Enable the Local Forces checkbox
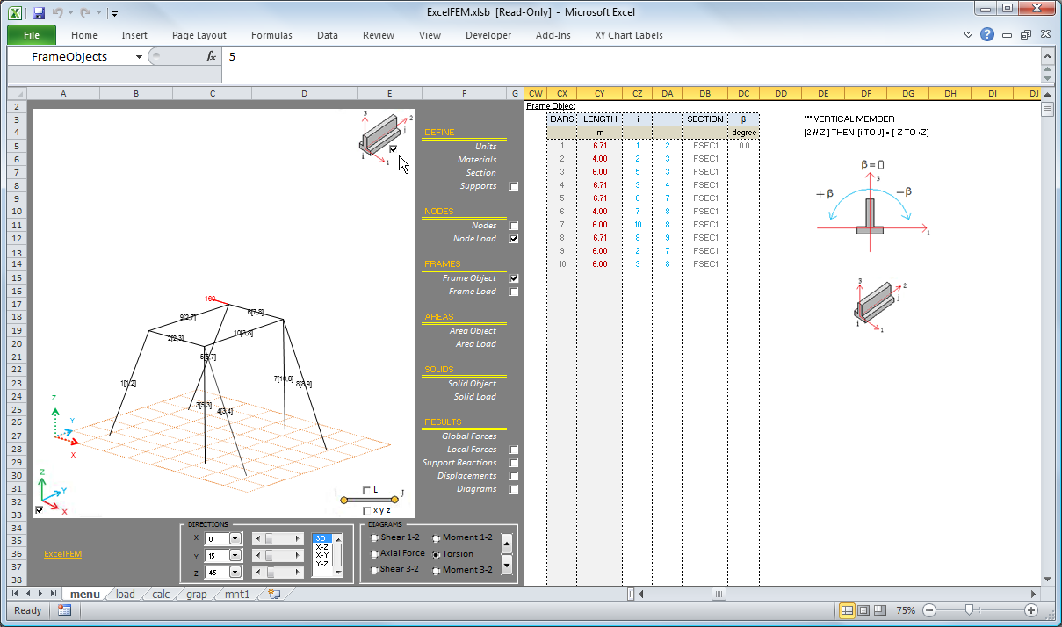This screenshot has height=627, width=1062. (x=514, y=450)
